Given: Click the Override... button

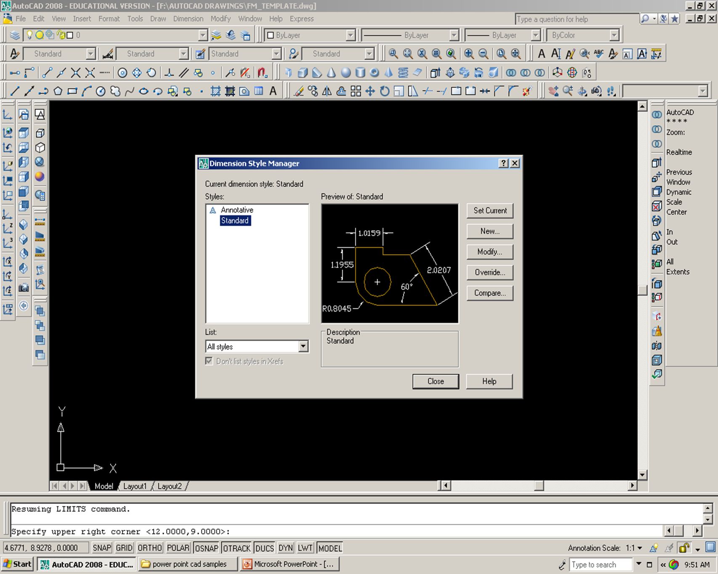Looking at the screenshot, I should point(490,272).
